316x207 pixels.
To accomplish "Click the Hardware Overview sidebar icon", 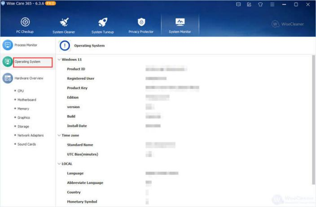I will click(8, 78).
